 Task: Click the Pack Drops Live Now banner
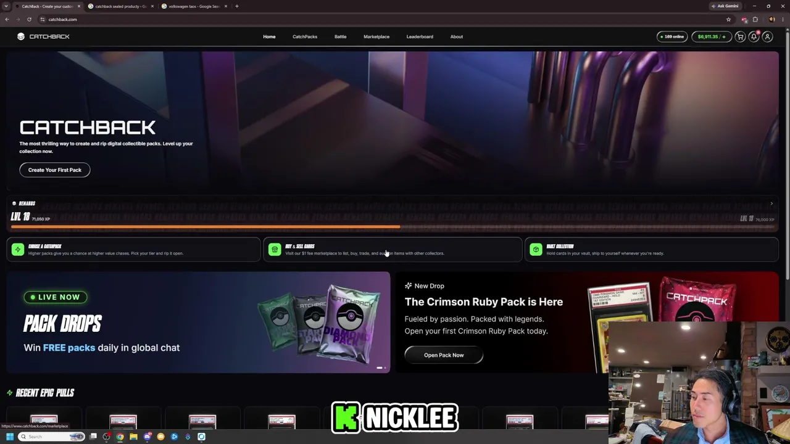point(199,323)
